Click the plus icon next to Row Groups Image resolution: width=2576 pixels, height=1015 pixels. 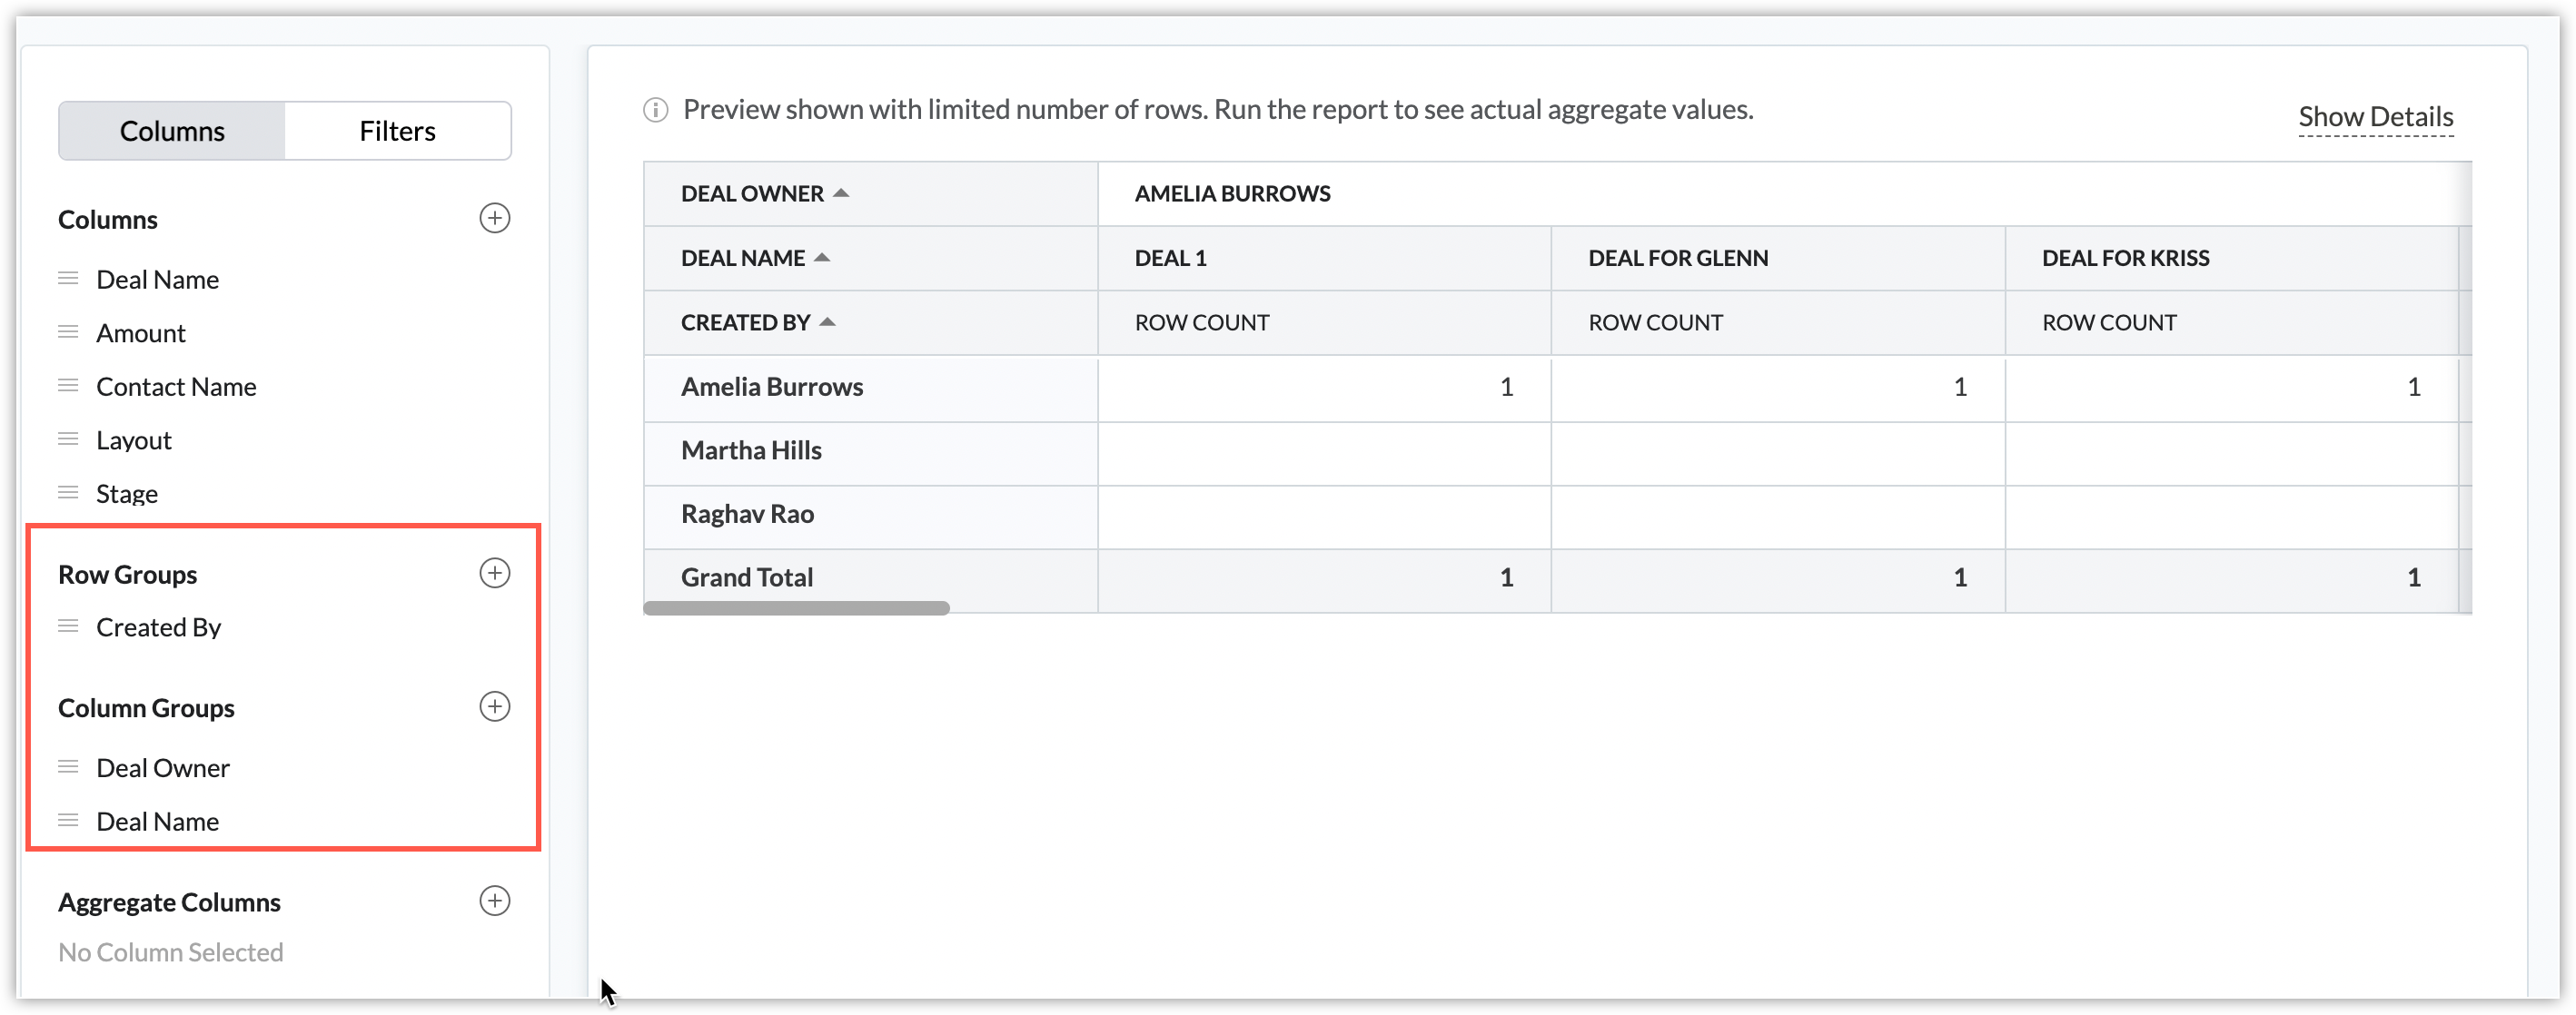pos(494,574)
